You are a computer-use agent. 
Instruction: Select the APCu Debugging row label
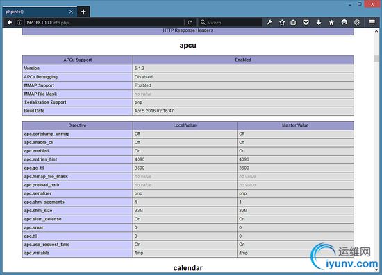click(41, 77)
